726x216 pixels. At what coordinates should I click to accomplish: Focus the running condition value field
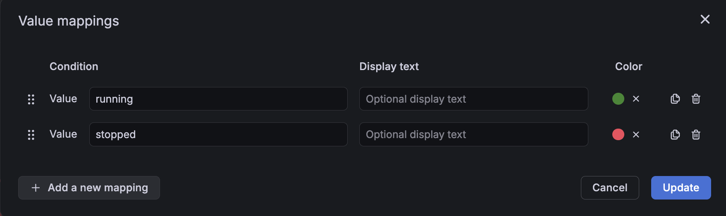[218, 99]
